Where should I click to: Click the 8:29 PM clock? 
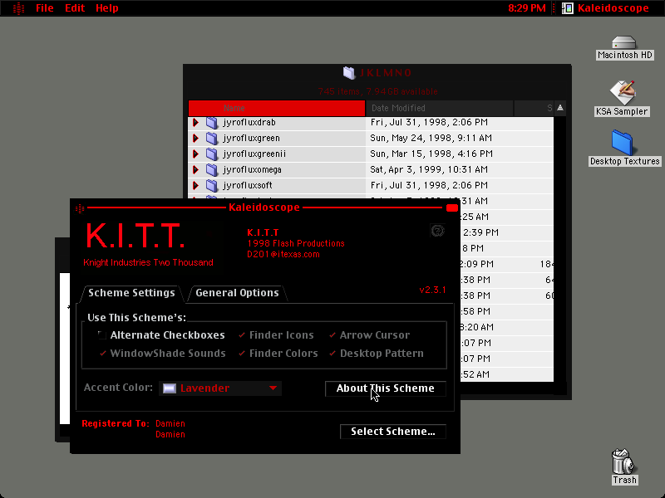pos(527,8)
